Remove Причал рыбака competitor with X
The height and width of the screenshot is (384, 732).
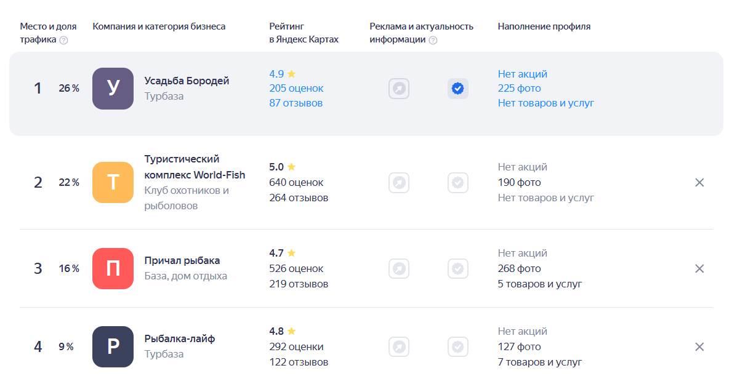(x=699, y=268)
